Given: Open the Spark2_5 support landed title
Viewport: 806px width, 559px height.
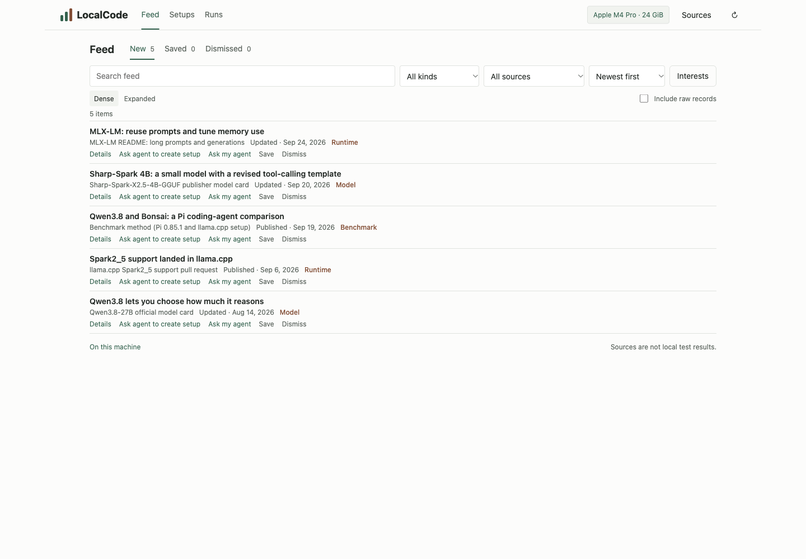Looking at the screenshot, I should pyautogui.click(x=161, y=259).
